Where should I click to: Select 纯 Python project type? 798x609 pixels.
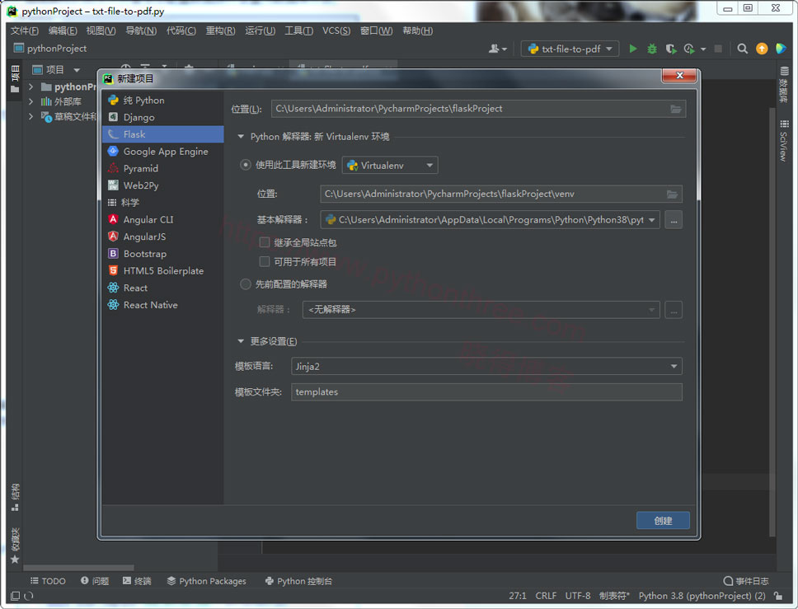coord(163,101)
